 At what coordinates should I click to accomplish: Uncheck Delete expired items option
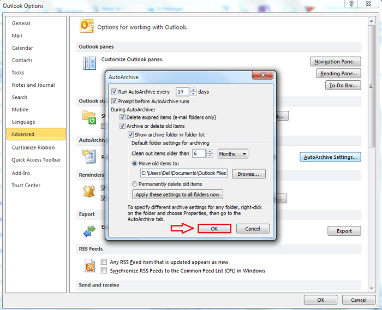click(123, 117)
